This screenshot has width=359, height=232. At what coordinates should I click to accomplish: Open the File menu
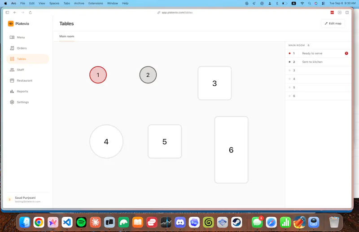pyautogui.click(x=22, y=3)
